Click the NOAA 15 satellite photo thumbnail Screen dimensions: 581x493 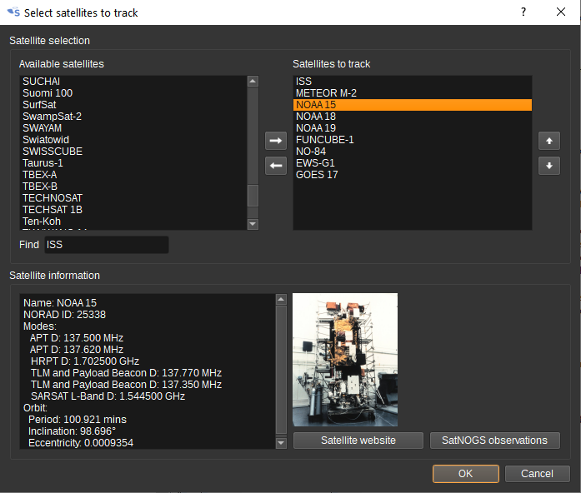pyautogui.click(x=345, y=360)
